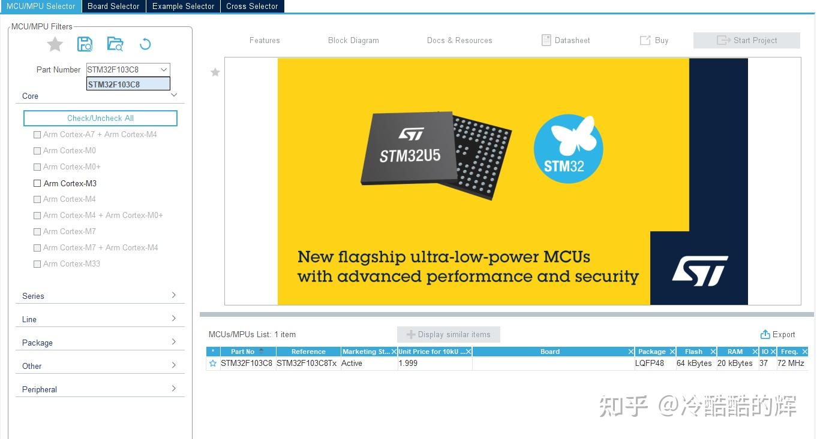Click into the Part Number input field
Image resolution: width=817 pixels, height=439 pixels.
coord(122,69)
